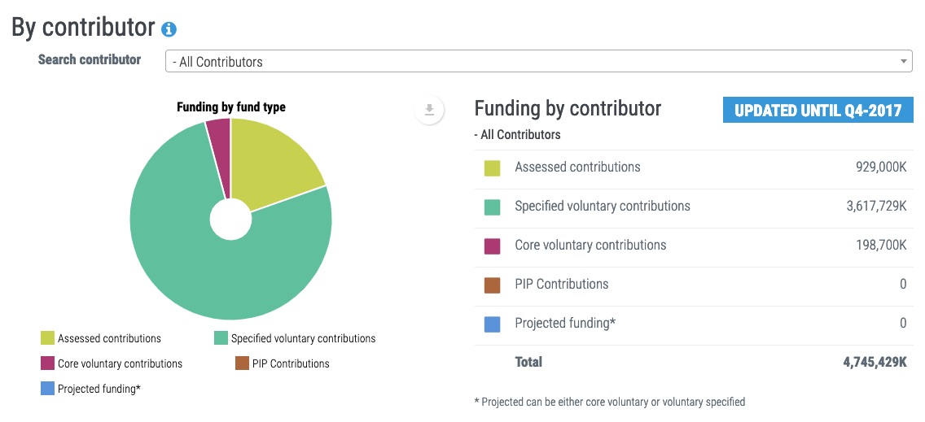Click the info icon beside By contributor

tap(169, 29)
